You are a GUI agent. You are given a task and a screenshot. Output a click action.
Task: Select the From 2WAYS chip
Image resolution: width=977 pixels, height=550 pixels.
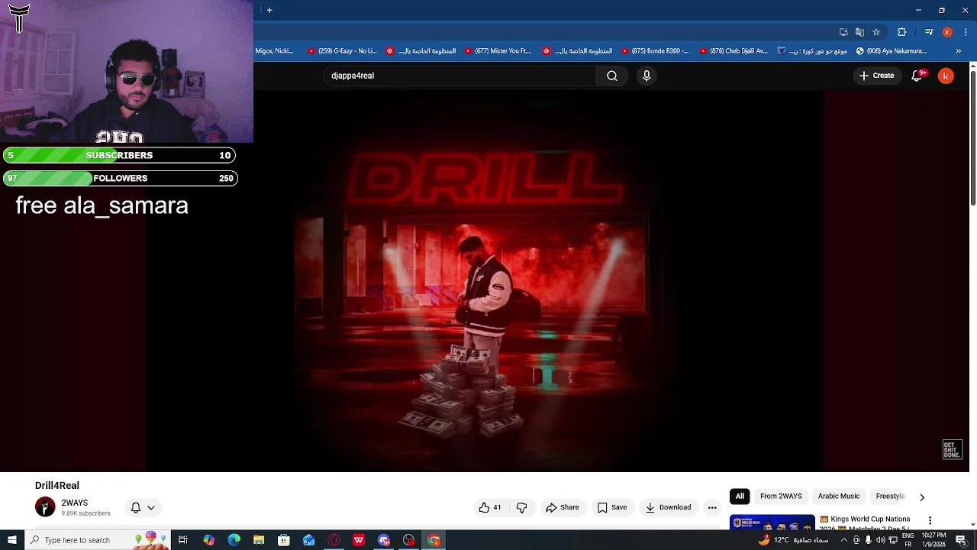[781, 497]
